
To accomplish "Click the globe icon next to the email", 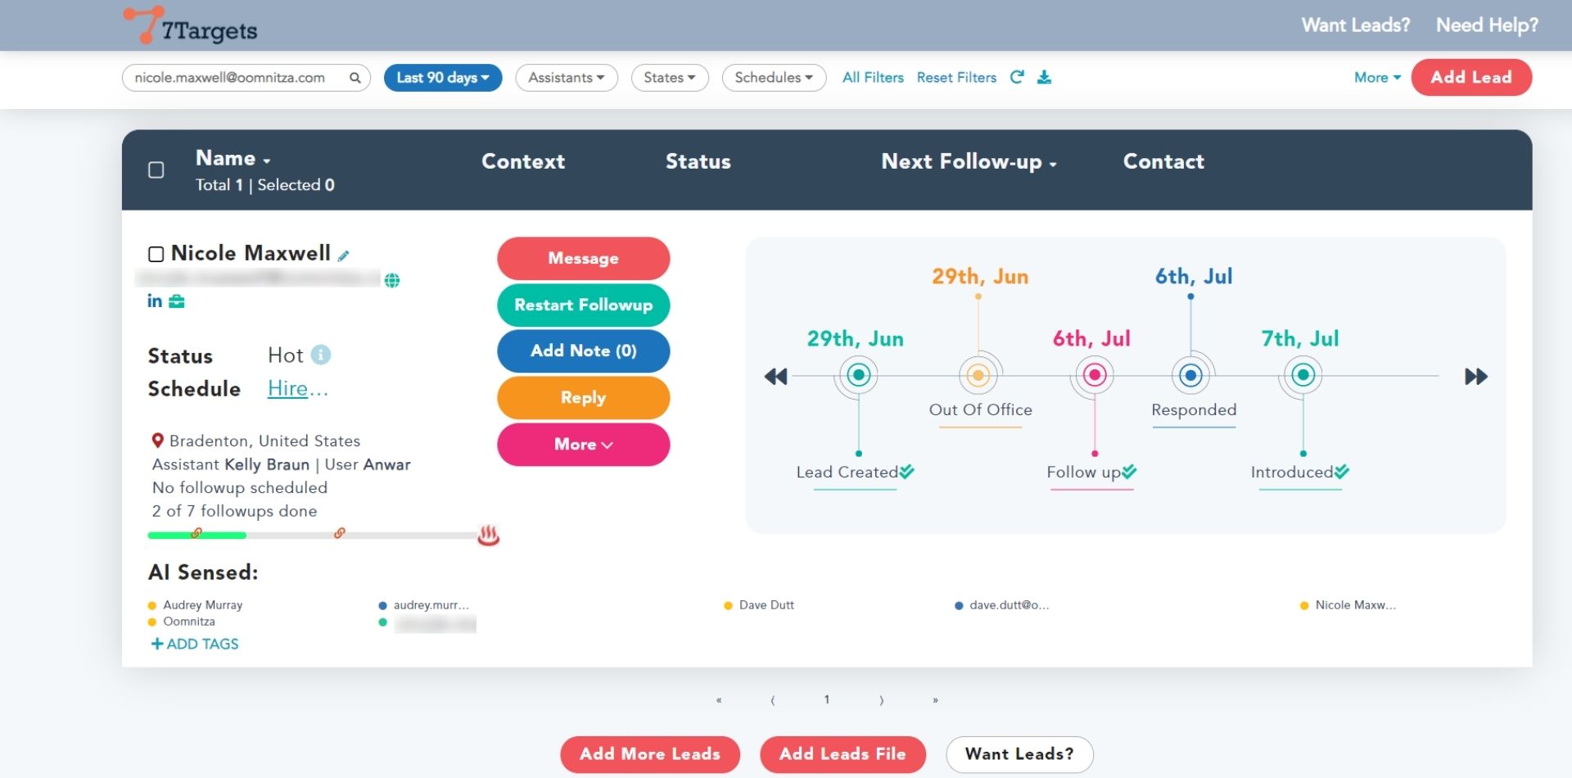I will pos(392,281).
